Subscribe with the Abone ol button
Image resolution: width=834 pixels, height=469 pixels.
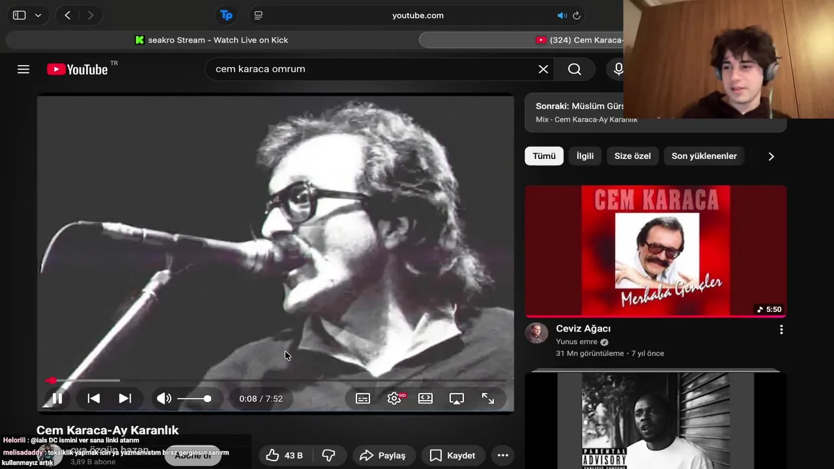coord(193,455)
